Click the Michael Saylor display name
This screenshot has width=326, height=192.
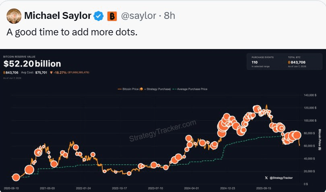(58, 16)
